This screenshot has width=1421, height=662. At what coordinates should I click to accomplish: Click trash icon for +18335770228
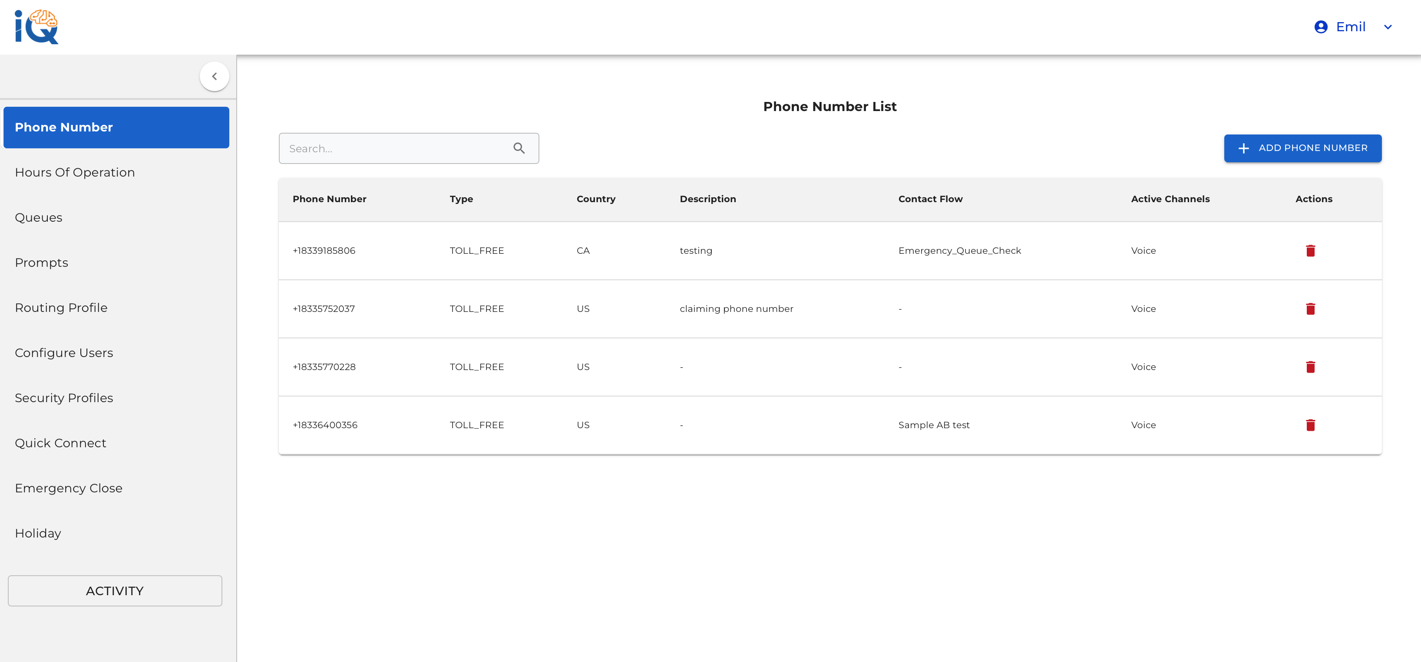point(1310,367)
